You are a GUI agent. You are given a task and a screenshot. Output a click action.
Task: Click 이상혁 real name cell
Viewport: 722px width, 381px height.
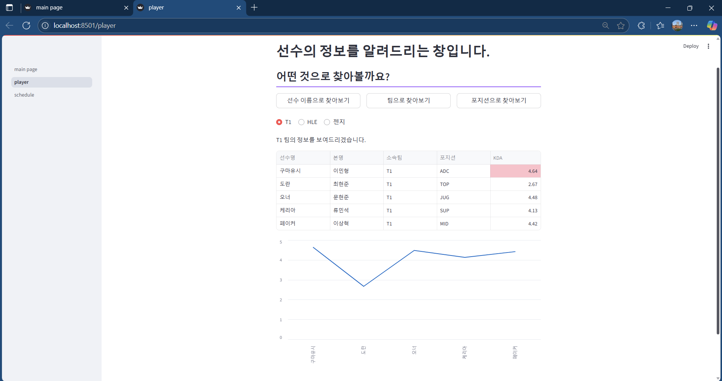point(357,224)
